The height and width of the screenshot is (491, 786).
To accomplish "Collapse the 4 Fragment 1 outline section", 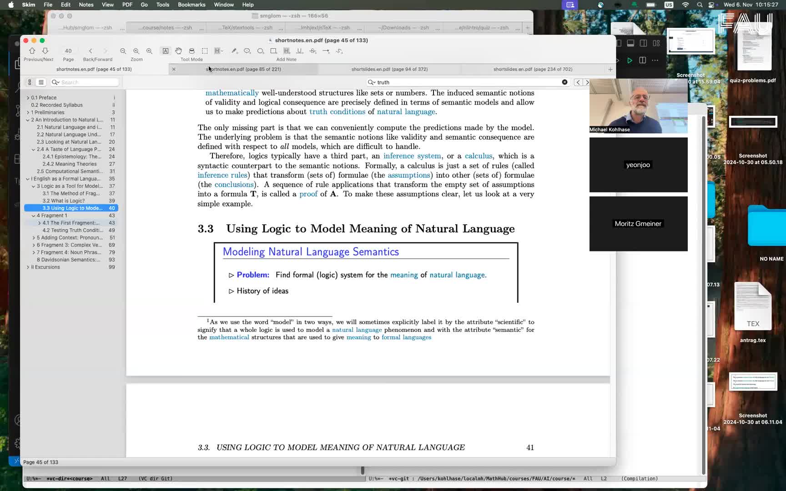I will pos(34,215).
